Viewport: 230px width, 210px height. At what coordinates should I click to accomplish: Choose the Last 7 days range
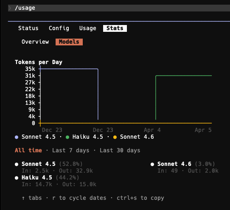pos(70,150)
